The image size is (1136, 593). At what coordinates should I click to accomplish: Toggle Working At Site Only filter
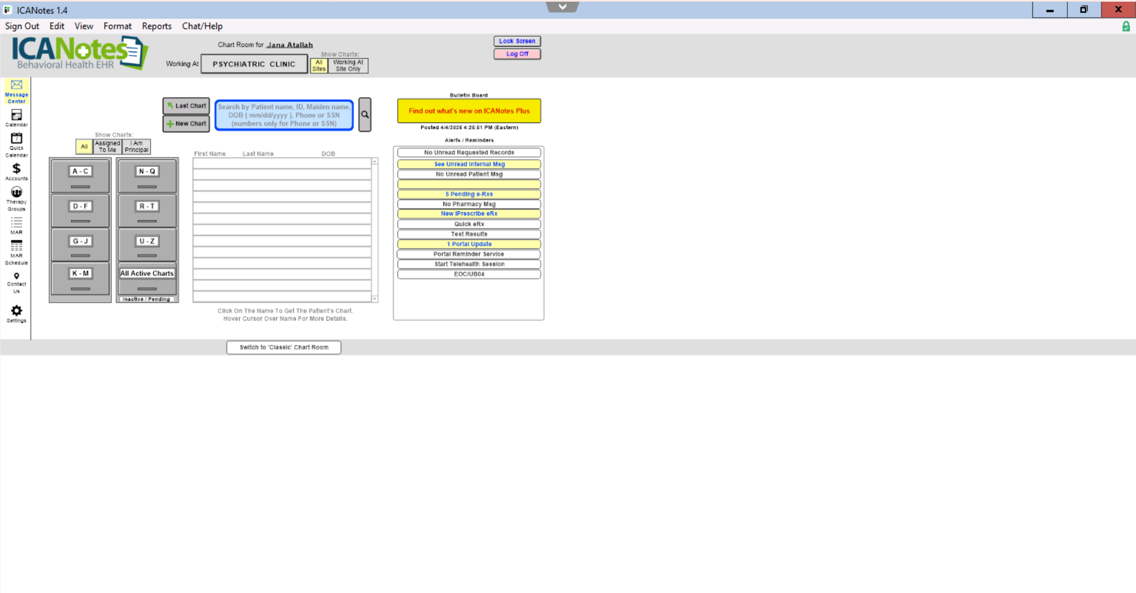[348, 66]
